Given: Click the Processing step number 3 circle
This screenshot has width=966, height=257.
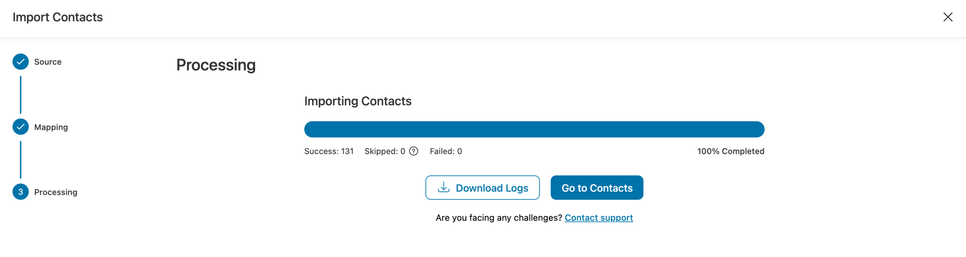Looking at the screenshot, I should 20,192.
